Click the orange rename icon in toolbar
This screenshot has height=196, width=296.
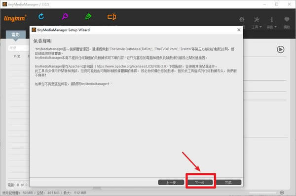click(x=112, y=17)
